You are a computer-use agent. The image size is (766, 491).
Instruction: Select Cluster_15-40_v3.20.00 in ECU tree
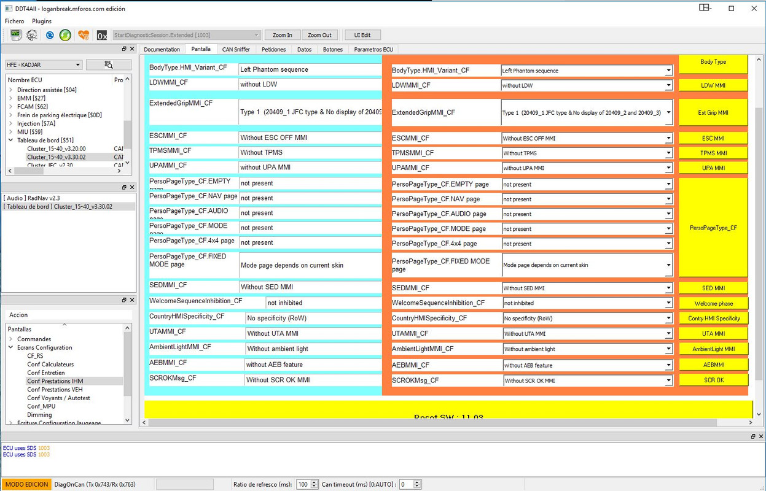point(57,149)
